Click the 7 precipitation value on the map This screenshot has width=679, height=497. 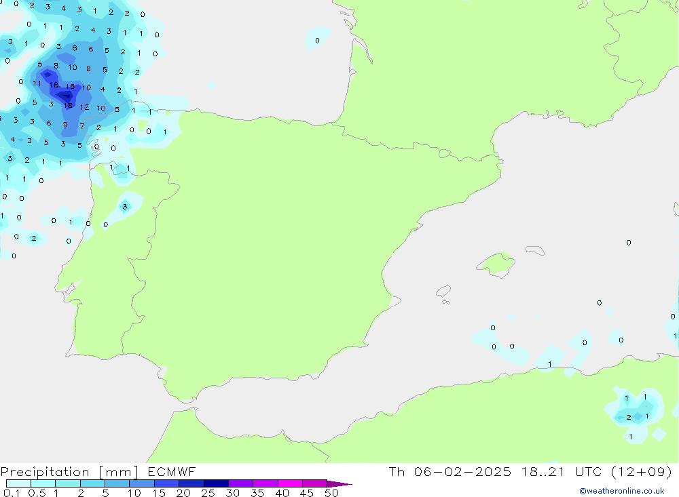point(82,126)
